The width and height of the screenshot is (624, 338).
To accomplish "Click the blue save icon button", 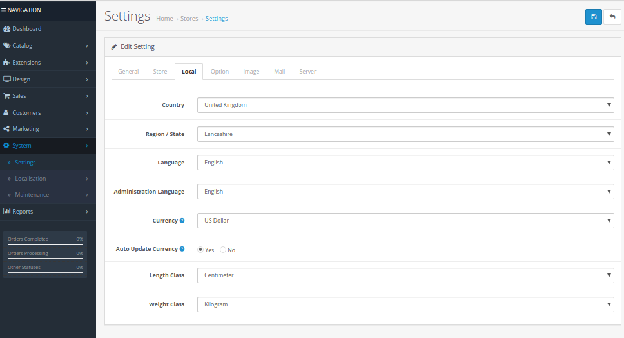I will [593, 17].
